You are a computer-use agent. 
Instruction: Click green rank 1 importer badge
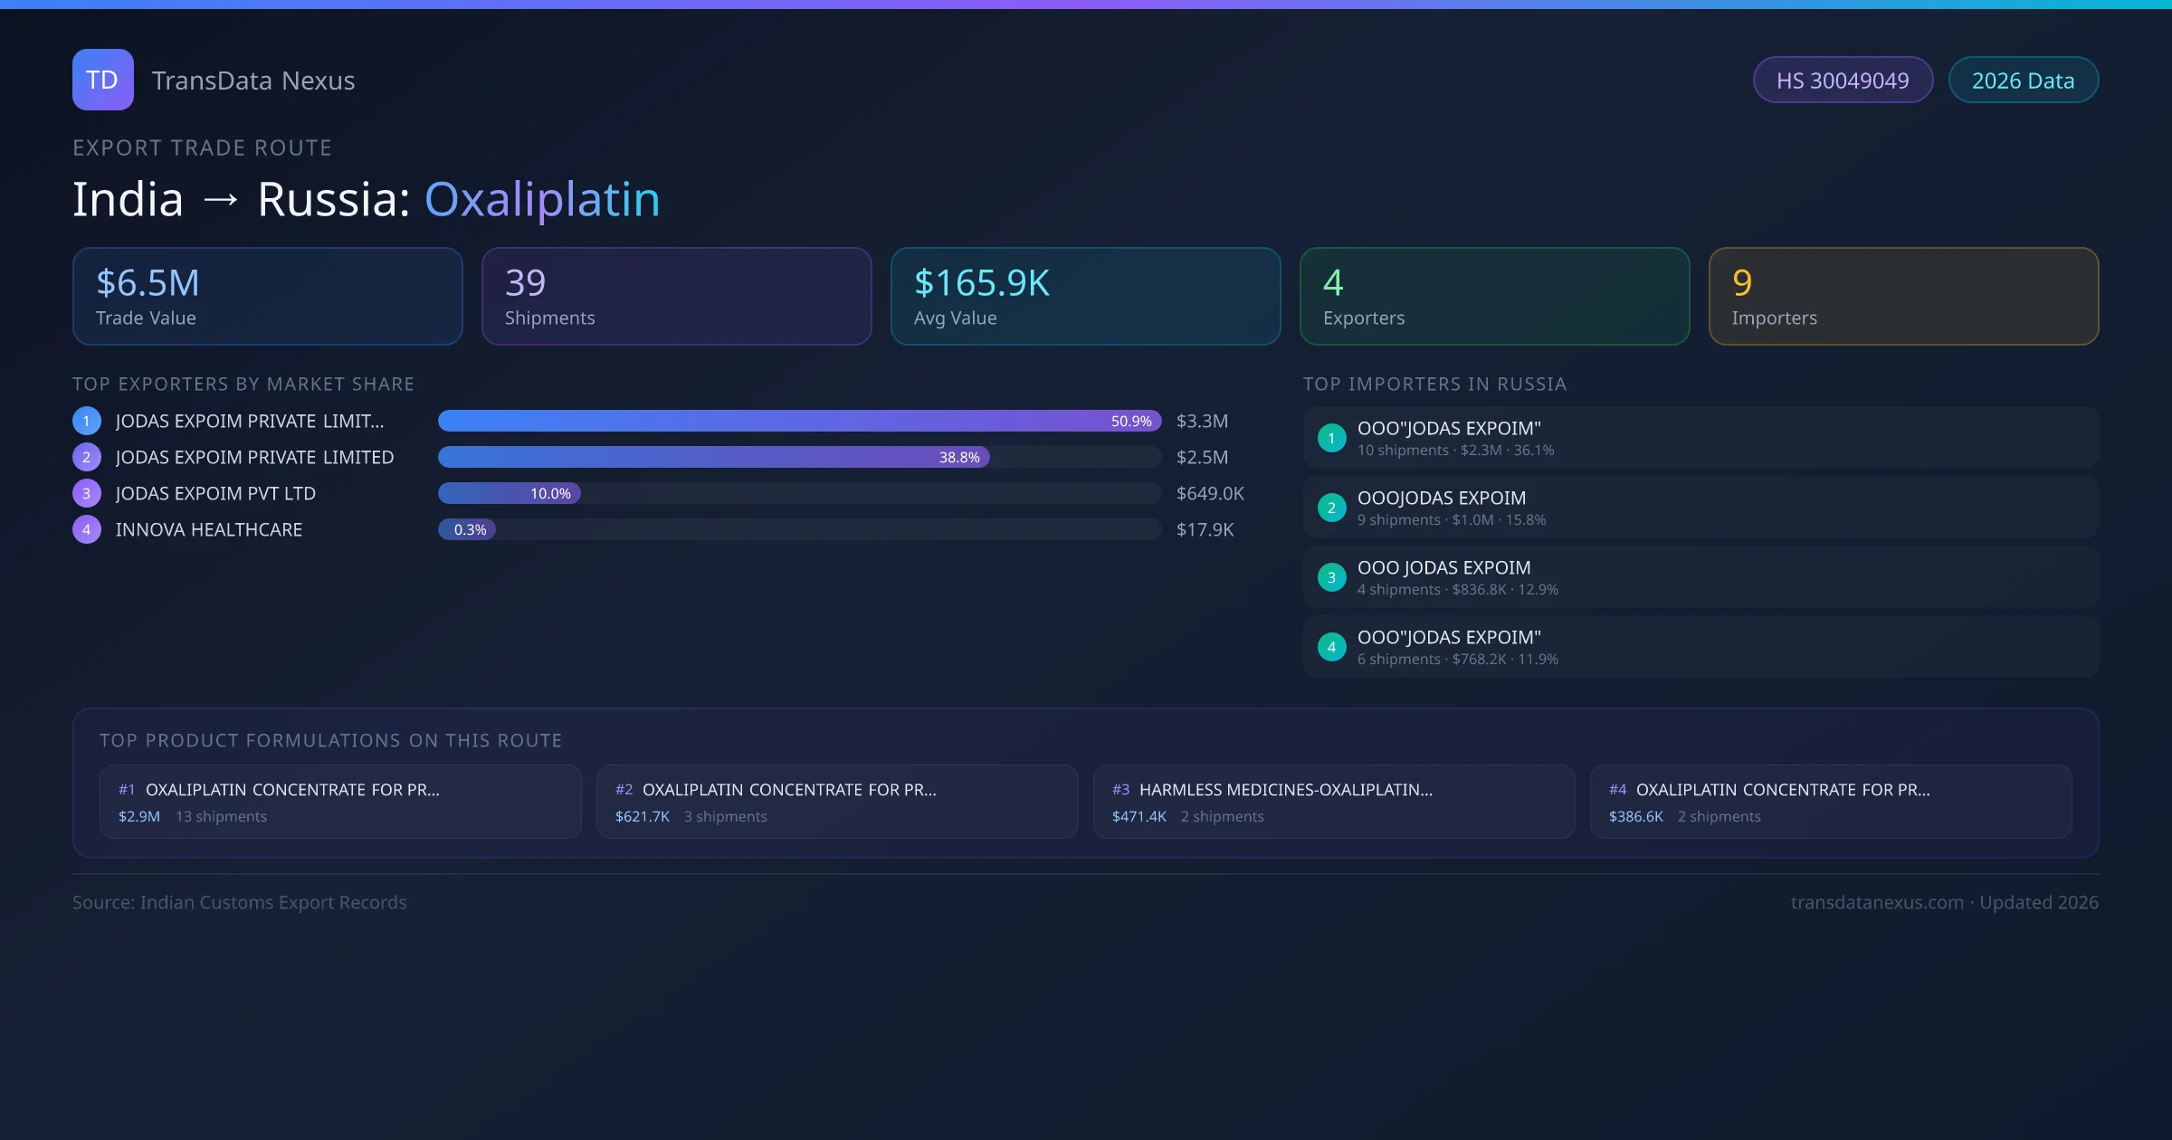coord(1331,438)
